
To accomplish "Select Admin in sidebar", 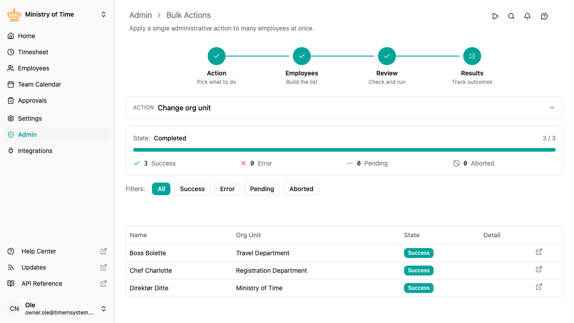I will [57, 135].
